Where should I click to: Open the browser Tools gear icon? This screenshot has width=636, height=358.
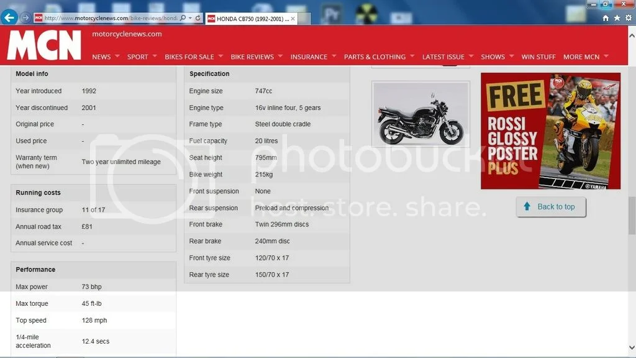point(628,18)
